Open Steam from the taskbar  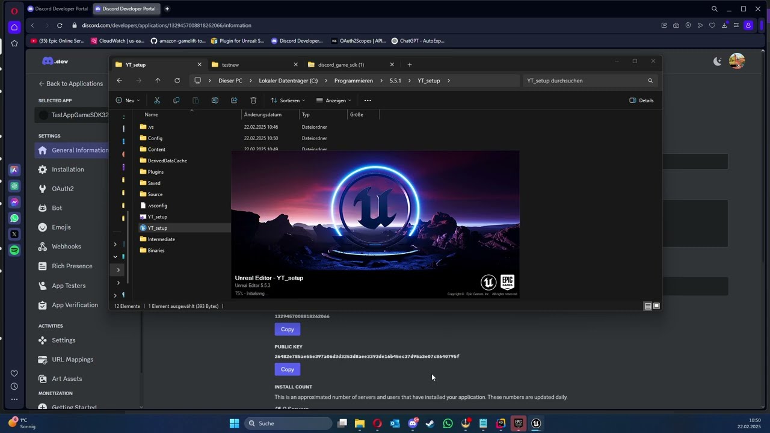pyautogui.click(x=430, y=423)
